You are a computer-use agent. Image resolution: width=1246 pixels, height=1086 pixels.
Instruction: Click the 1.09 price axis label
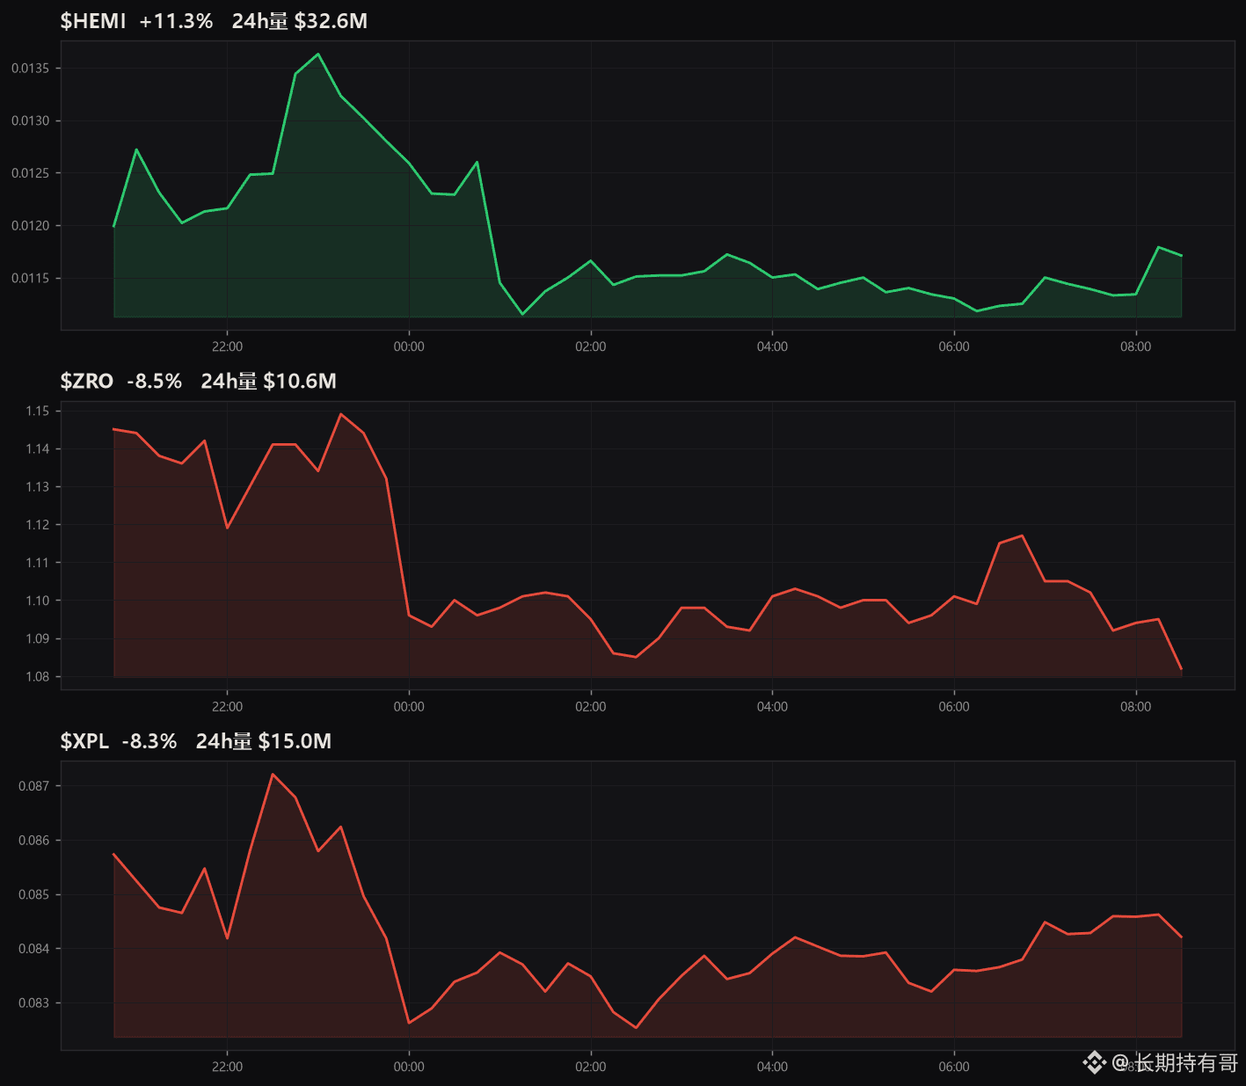pos(38,639)
